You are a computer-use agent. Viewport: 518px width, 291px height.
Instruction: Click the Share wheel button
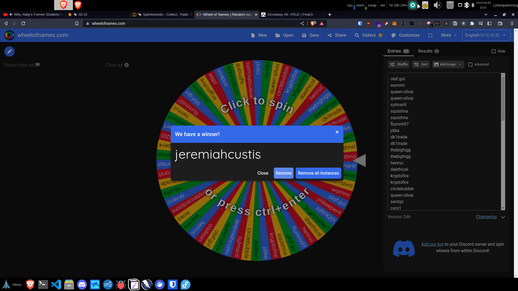click(x=337, y=35)
